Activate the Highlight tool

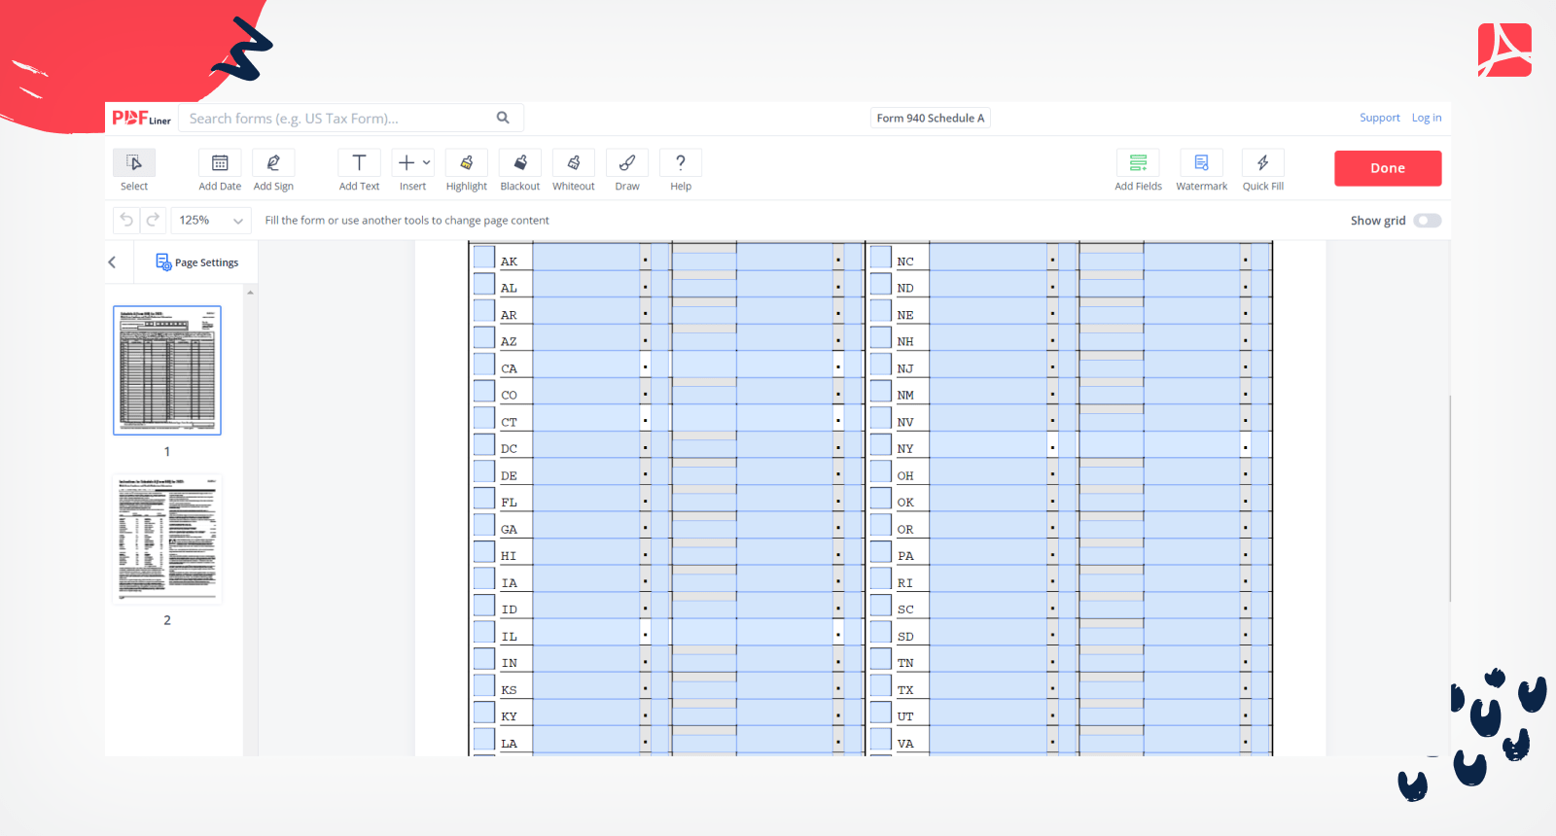pos(467,163)
